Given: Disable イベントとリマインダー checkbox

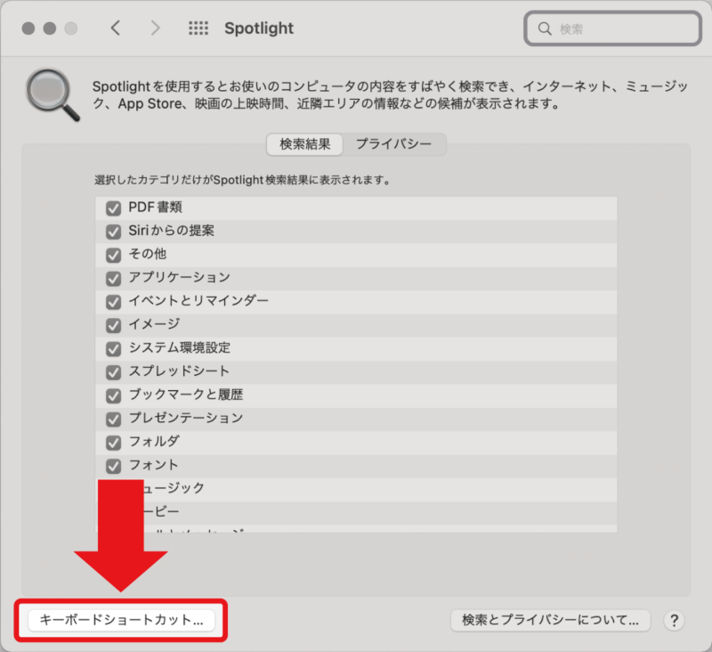Looking at the screenshot, I should click(x=113, y=302).
